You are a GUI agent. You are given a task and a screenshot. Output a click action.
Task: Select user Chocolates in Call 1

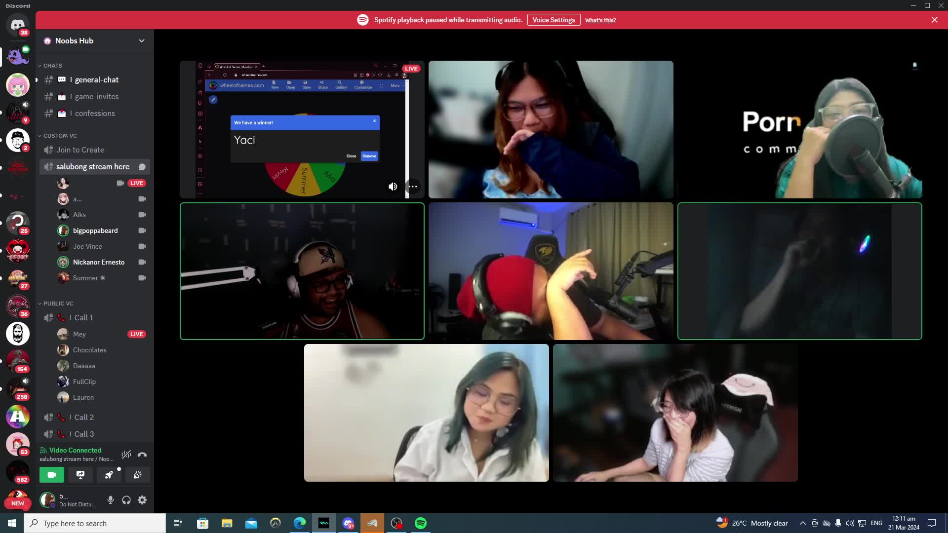coord(101,350)
